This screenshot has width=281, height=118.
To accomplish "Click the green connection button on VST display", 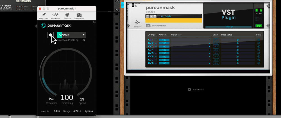I will point(259,26).
